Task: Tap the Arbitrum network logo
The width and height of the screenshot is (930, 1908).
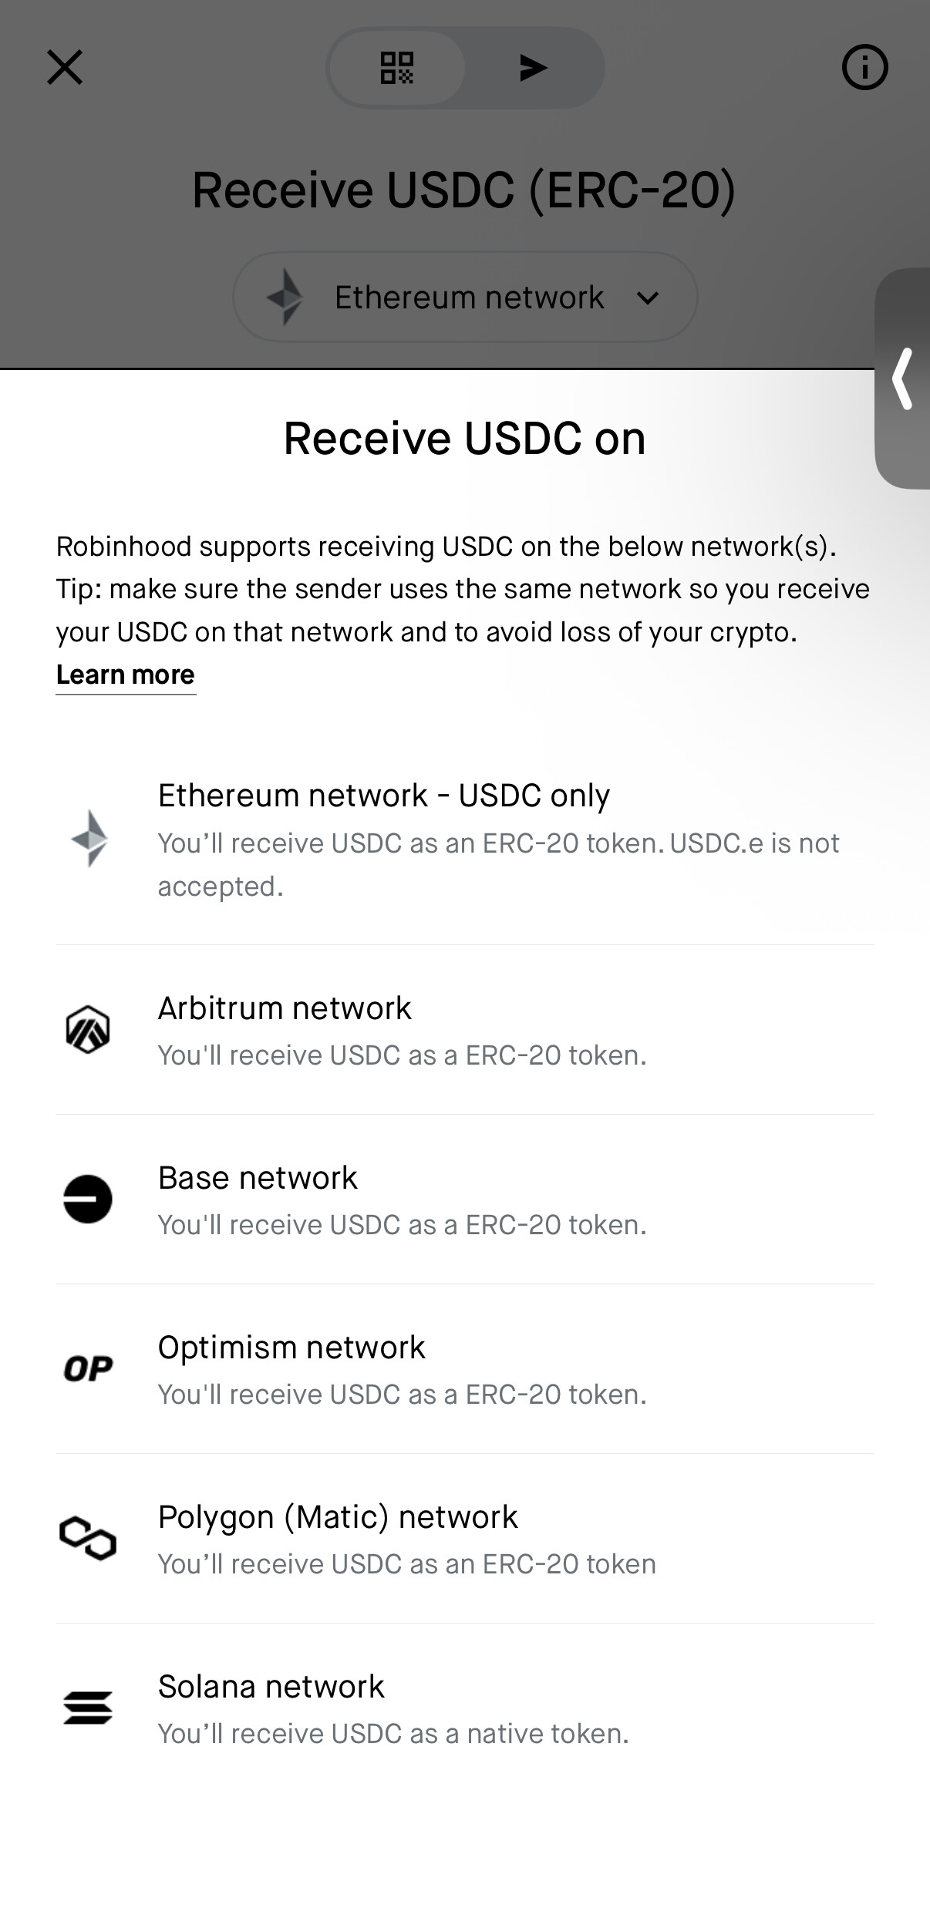Action: [x=88, y=1030]
